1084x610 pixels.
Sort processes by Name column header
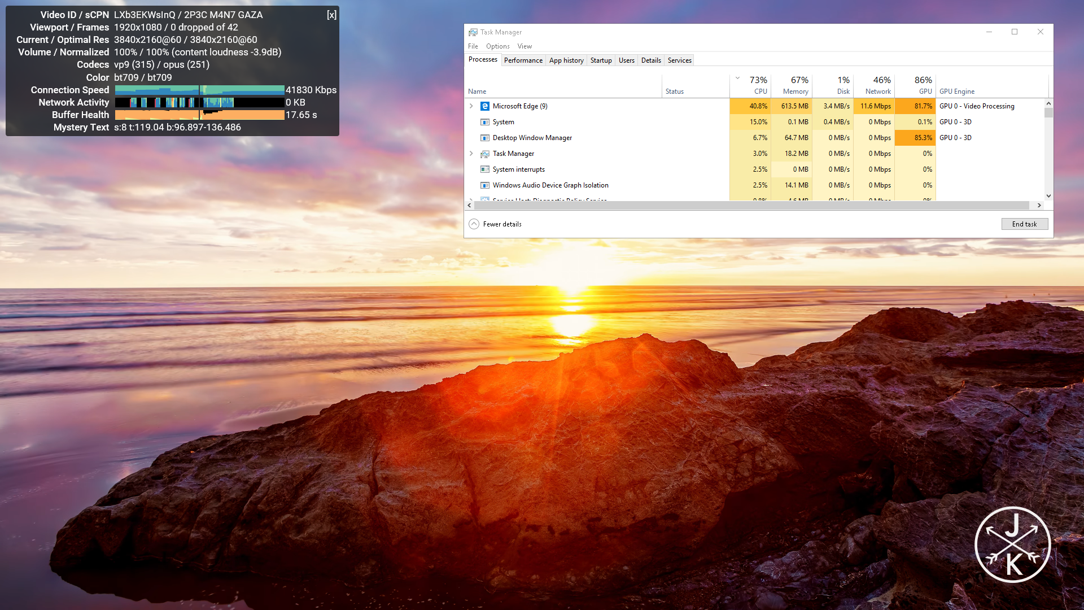563,85
